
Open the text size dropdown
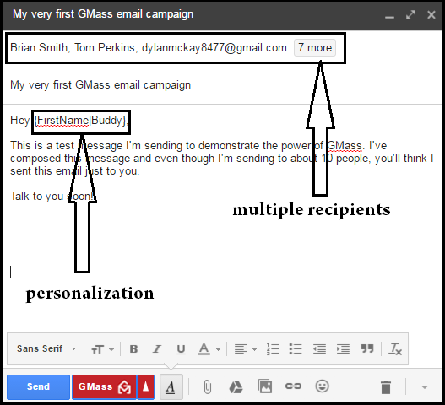point(102,349)
